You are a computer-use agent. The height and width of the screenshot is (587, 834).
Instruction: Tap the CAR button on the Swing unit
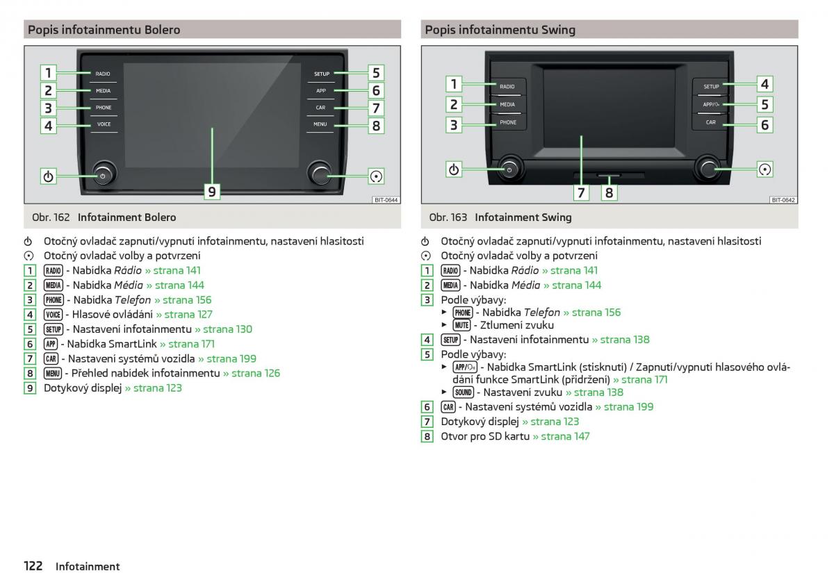pyautogui.click(x=711, y=122)
